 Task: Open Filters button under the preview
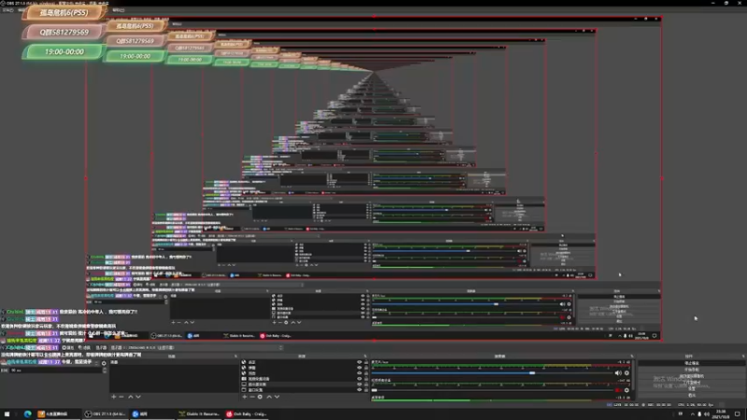[84, 347]
